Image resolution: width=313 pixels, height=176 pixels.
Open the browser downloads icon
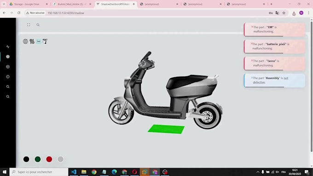pos(294,13)
